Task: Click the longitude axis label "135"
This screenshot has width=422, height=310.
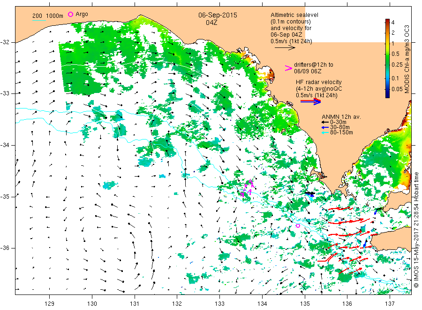Action: 305,304
